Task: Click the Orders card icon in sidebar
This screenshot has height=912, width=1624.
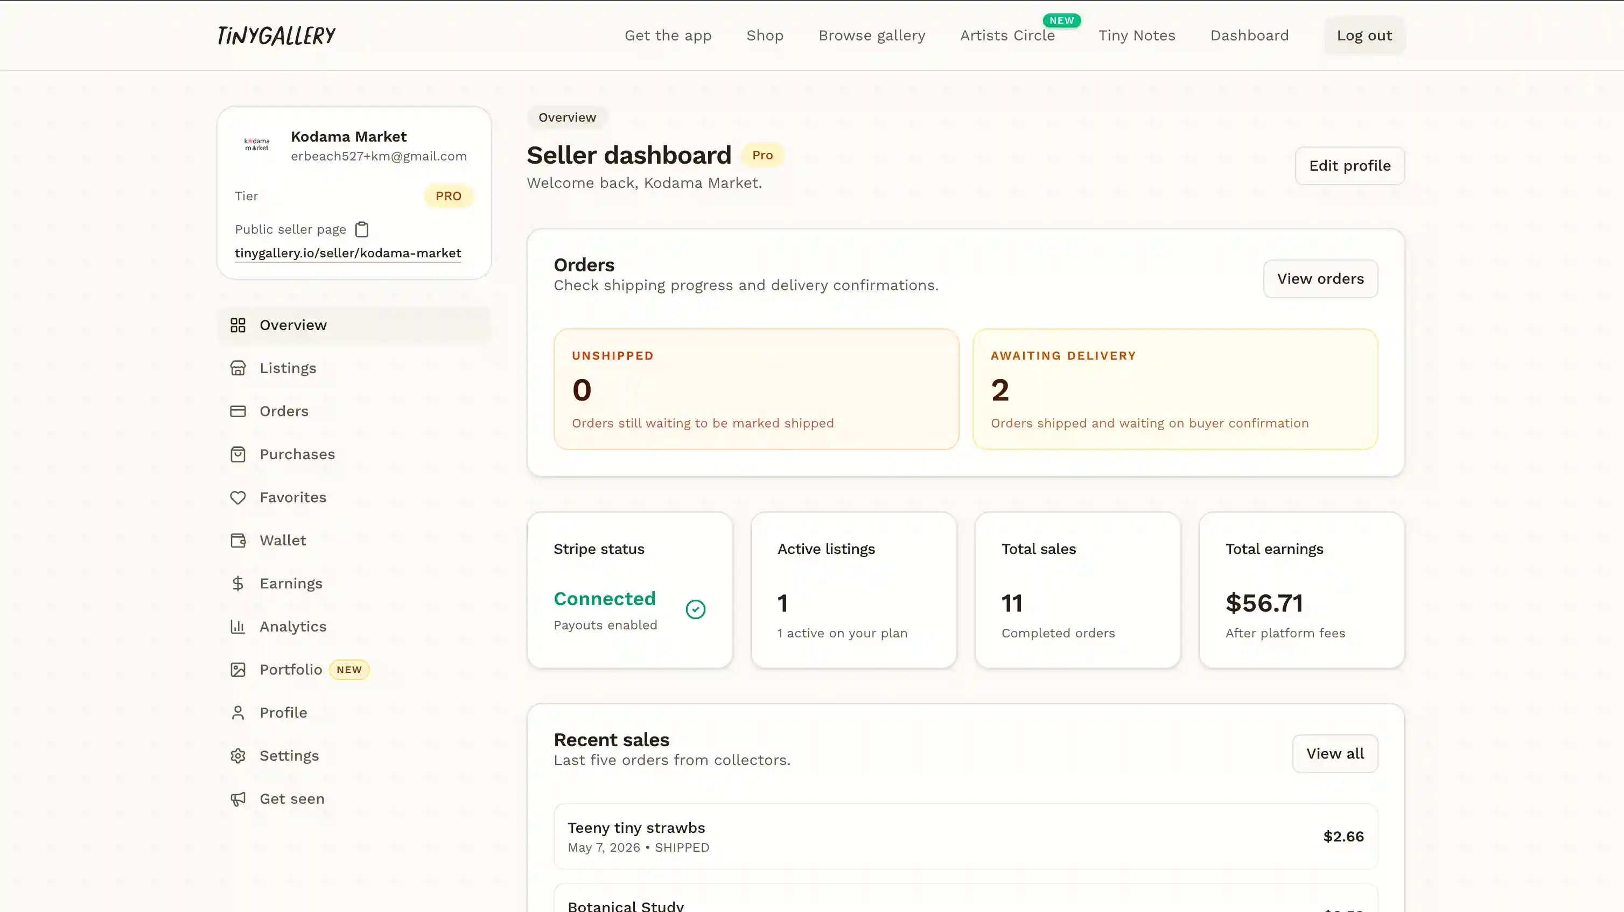Action: [237, 411]
